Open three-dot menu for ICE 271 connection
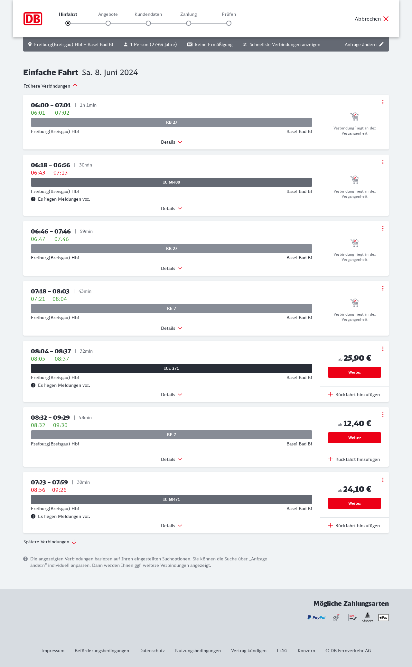 point(383,349)
